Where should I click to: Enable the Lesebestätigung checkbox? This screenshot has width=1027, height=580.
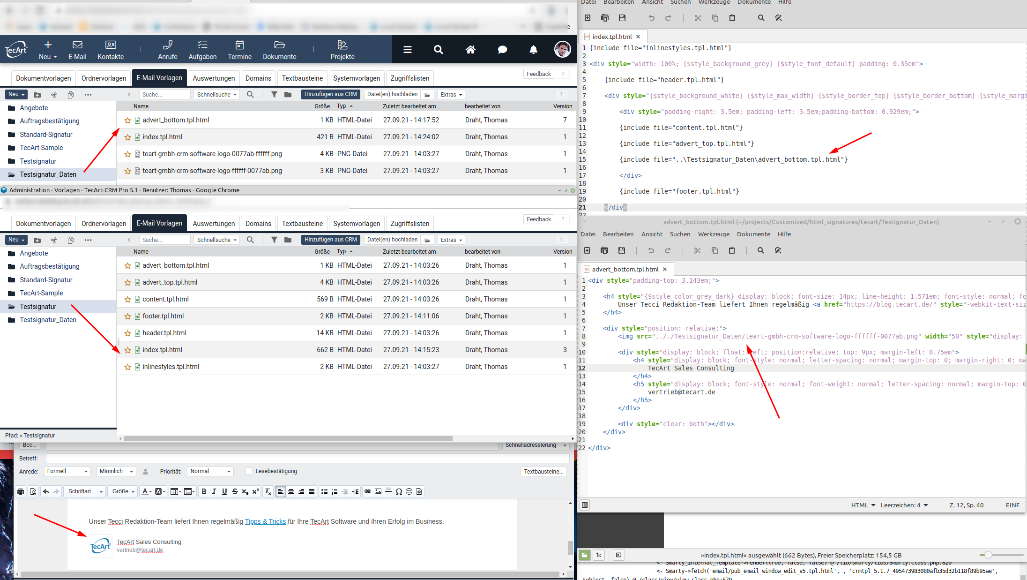pos(249,471)
